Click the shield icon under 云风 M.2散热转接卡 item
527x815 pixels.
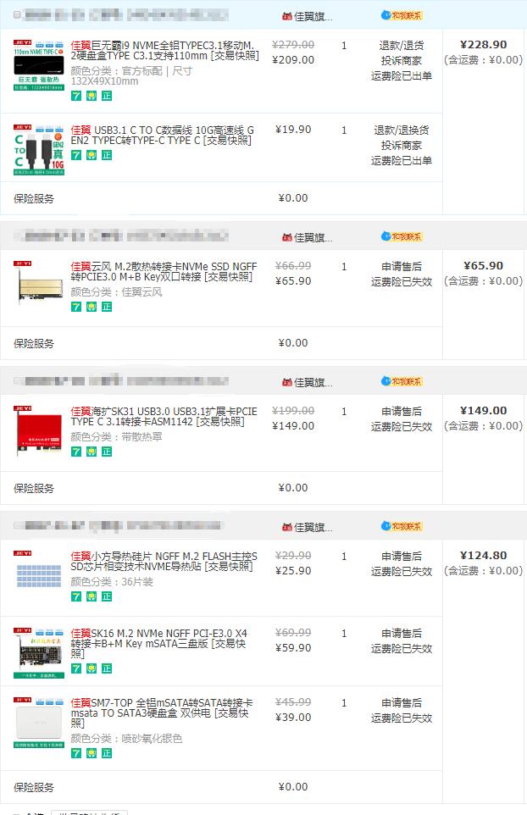pyautogui.click(x=92, y=307)
